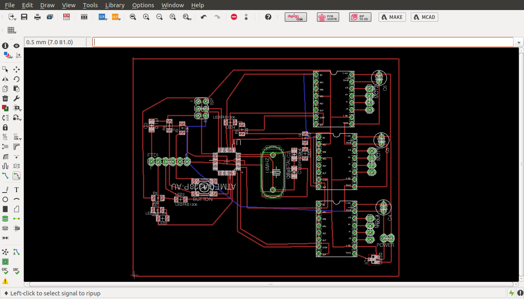The height and width of the screenshot is (299, 524).
Task: Toggle the active Ripup tool
Action: click(x=17, y=176)
